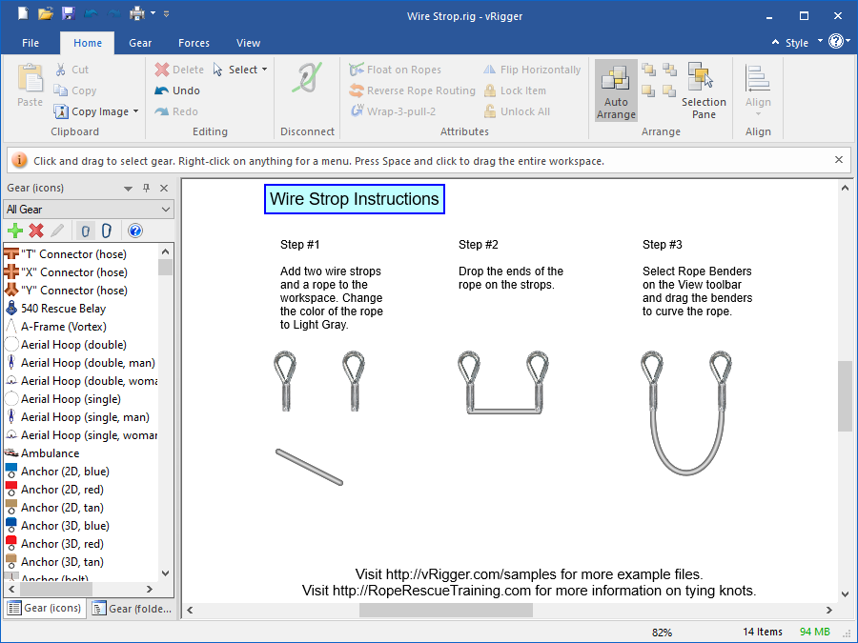Open the All Gear dropdown
This screenshot has width=858, height=643.
pos(88,210)
